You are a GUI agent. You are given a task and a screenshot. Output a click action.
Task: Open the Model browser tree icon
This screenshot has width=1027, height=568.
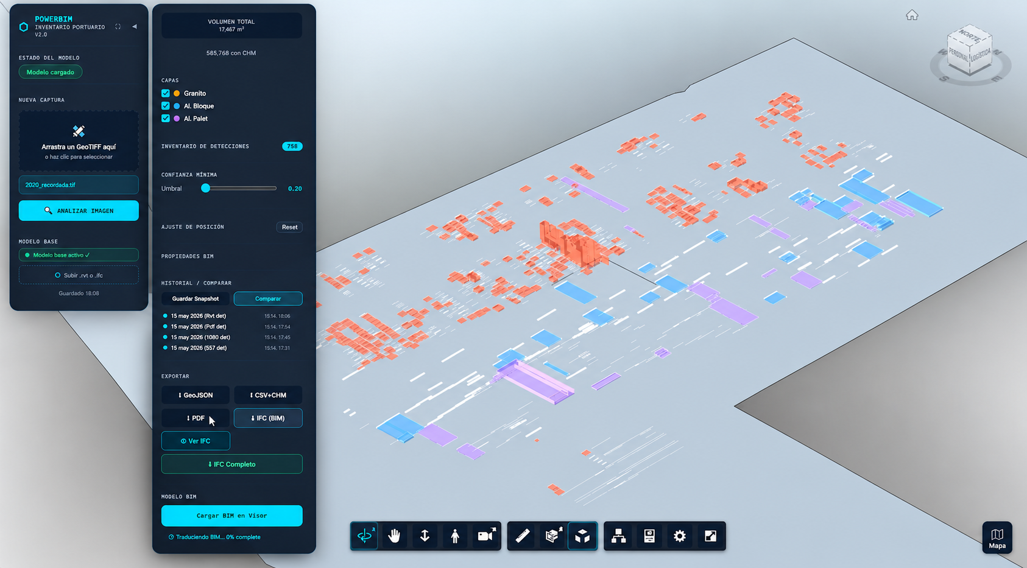point(619,536)
